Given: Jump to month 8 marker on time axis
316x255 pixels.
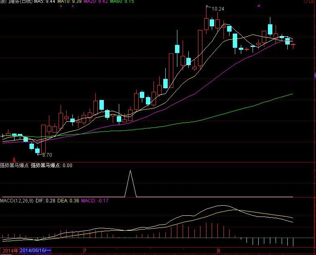Looking at the screenshot, I should click(219, 251).
